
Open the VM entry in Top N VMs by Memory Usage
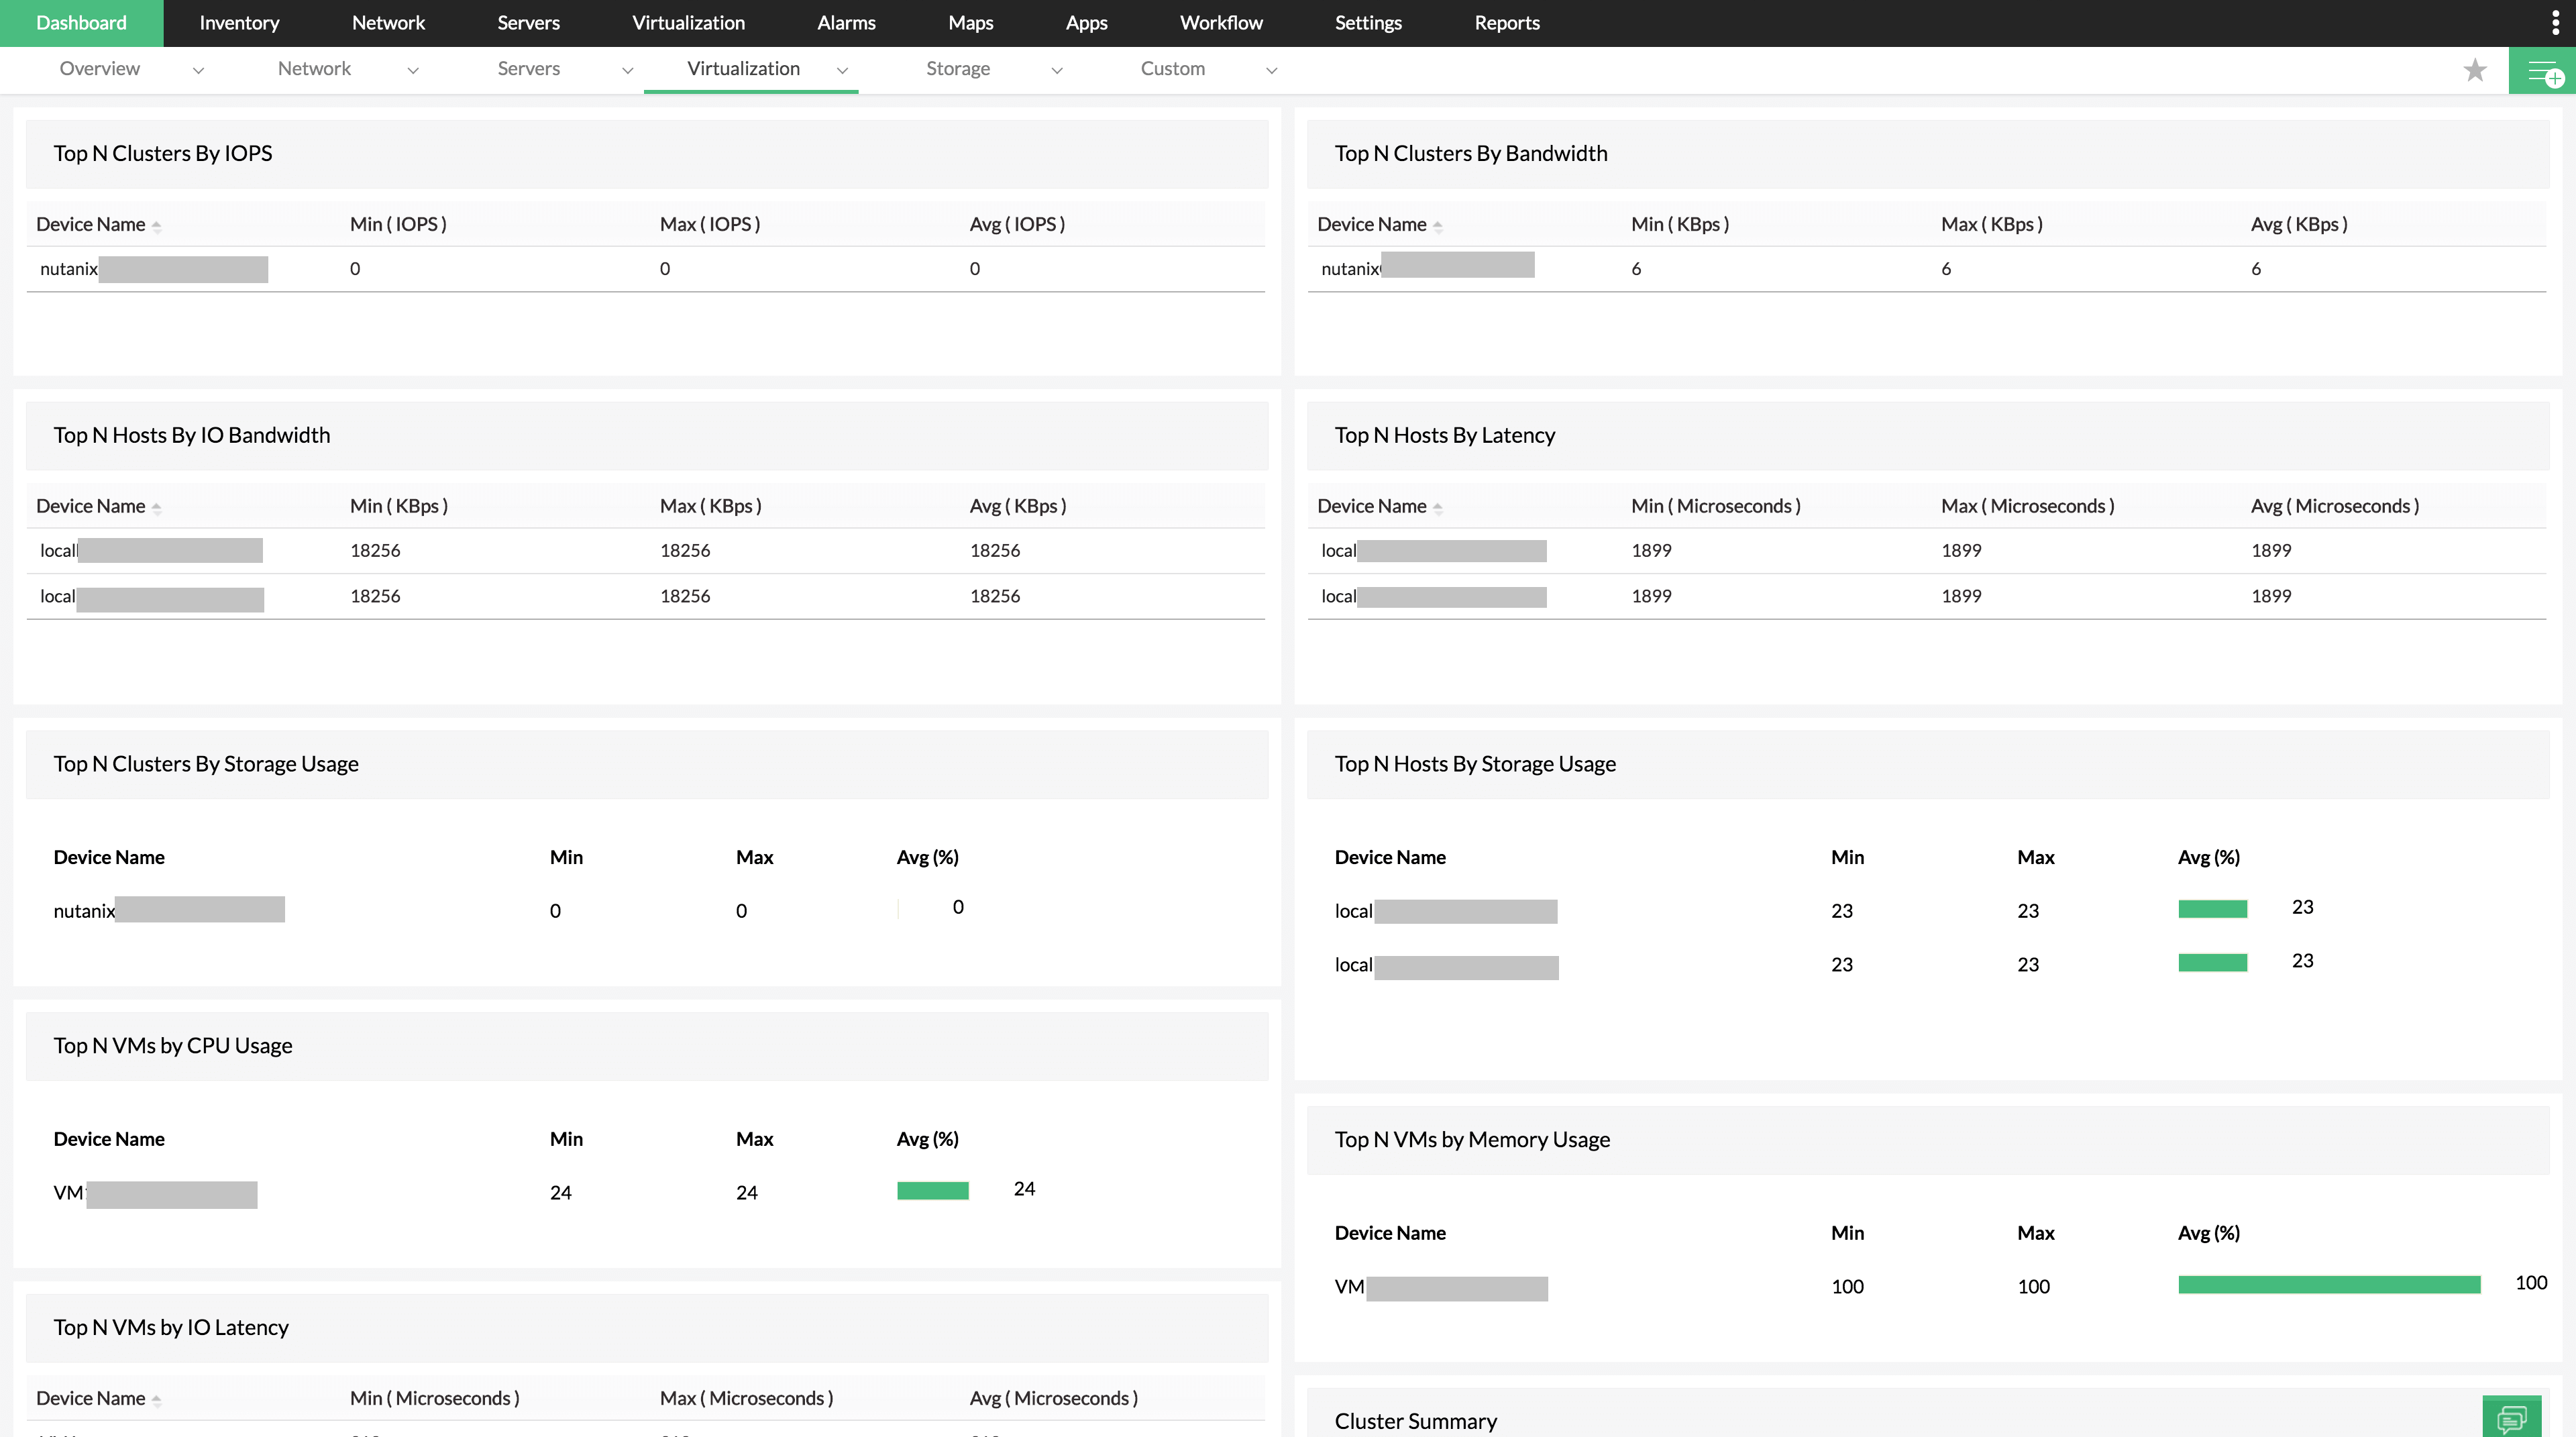(x=1440, y=1287)
